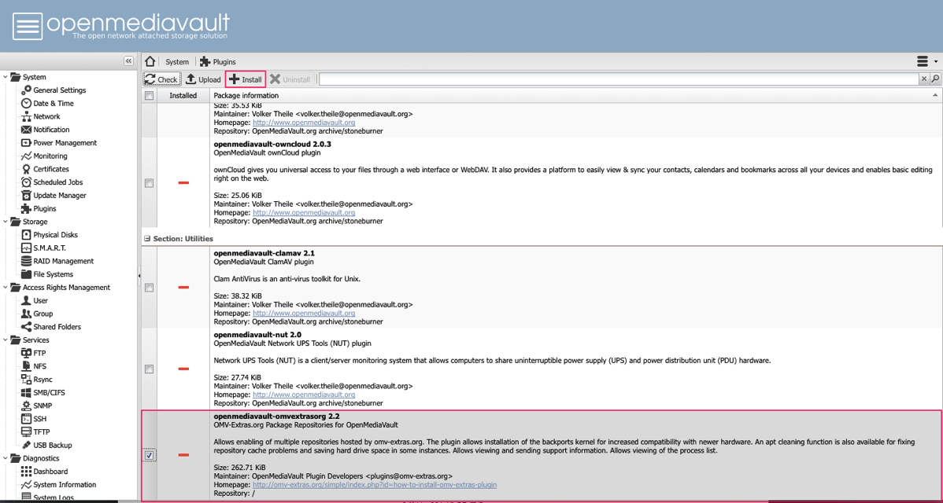Open USB Backup icon
This screenshot has height=503, width=943.
coord(26,445)
